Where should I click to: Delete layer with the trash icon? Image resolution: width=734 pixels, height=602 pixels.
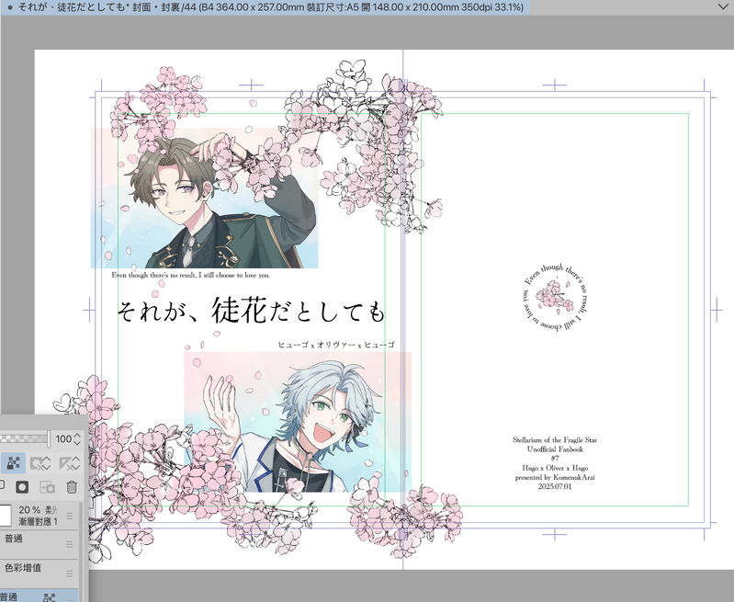click(x=72, y=487)
